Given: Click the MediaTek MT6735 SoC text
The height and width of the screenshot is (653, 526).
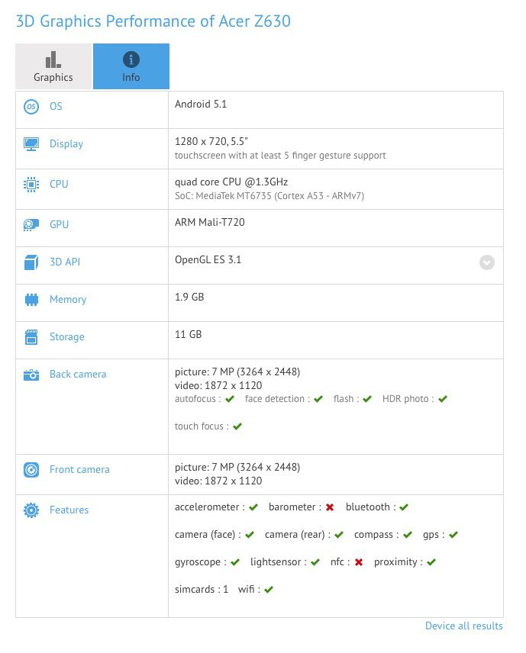Looking at the screenshot, I should (x=269, y=196).
